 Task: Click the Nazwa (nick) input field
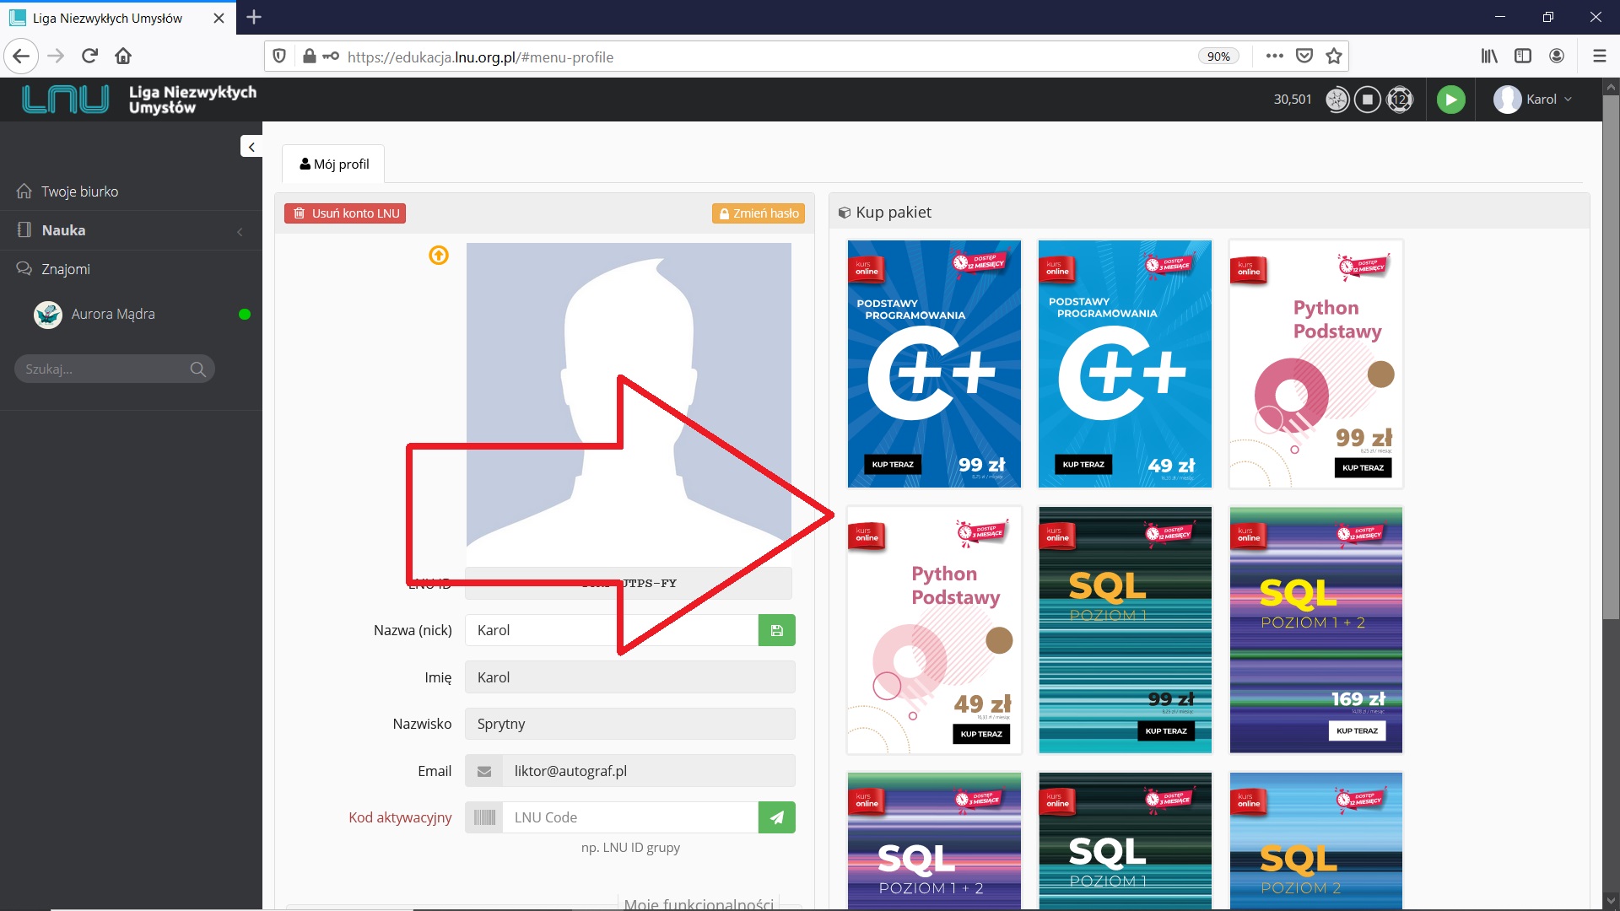(612, 630)
